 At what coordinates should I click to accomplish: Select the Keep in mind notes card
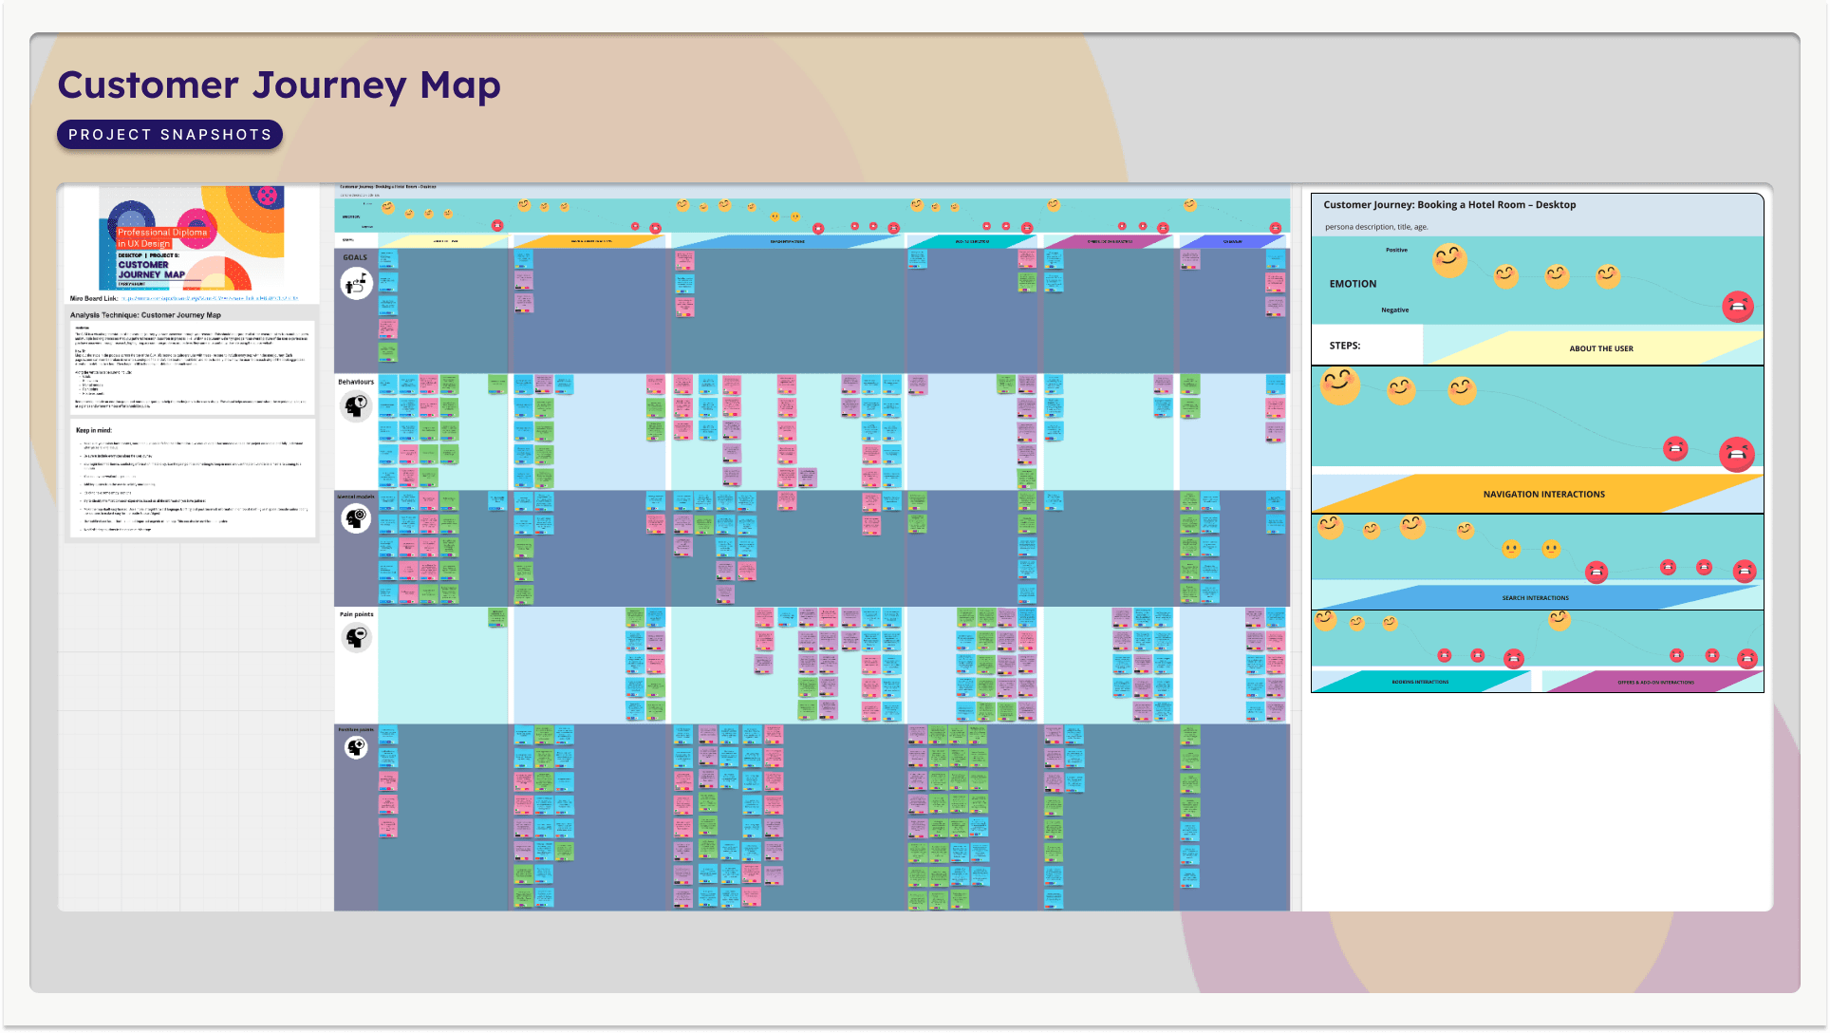[x=193, y=479]
